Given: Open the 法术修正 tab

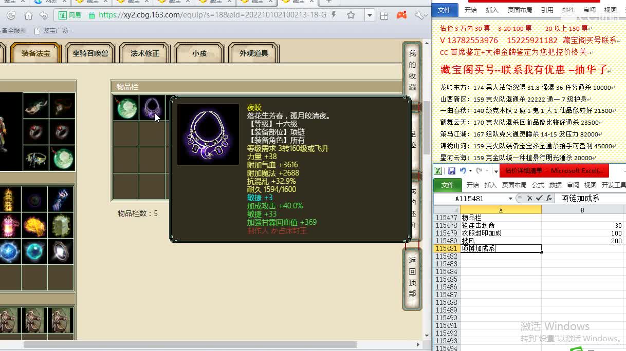Looking at the screenshot, I should [x=145, y=53].
